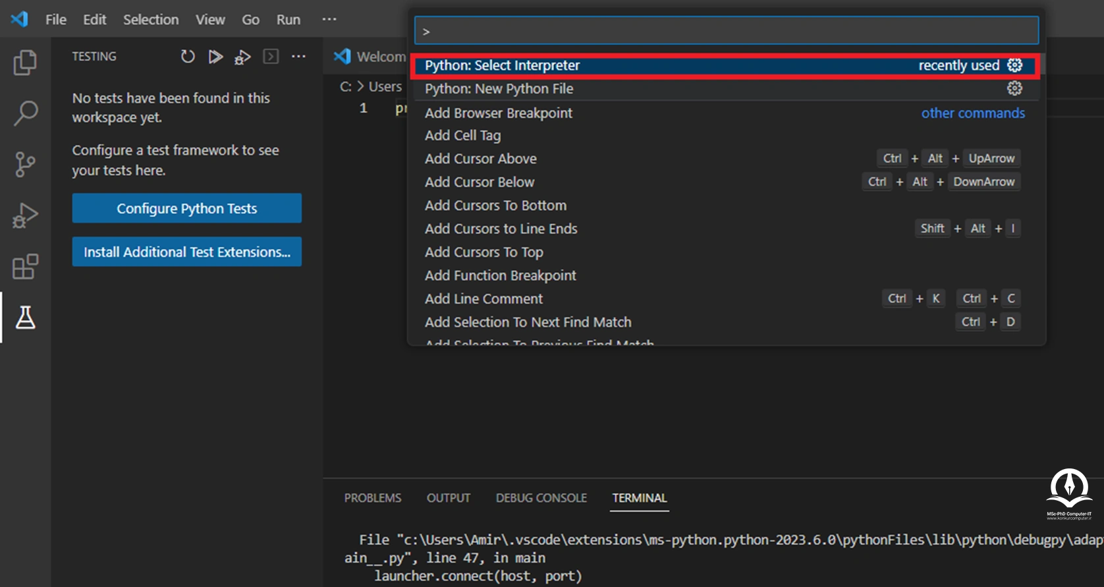Viewport: 1104px width, 587px height.
Task: Switch to the Problems panel tab
Action: point(373,498)
